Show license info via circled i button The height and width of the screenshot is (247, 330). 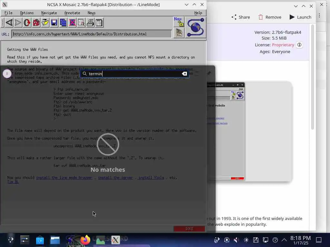click(299, 45)
